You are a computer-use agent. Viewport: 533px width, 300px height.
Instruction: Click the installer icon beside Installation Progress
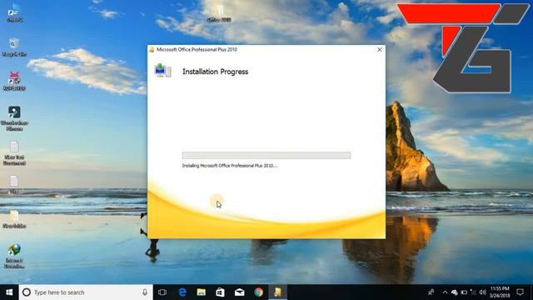click(x=163, y=71)
